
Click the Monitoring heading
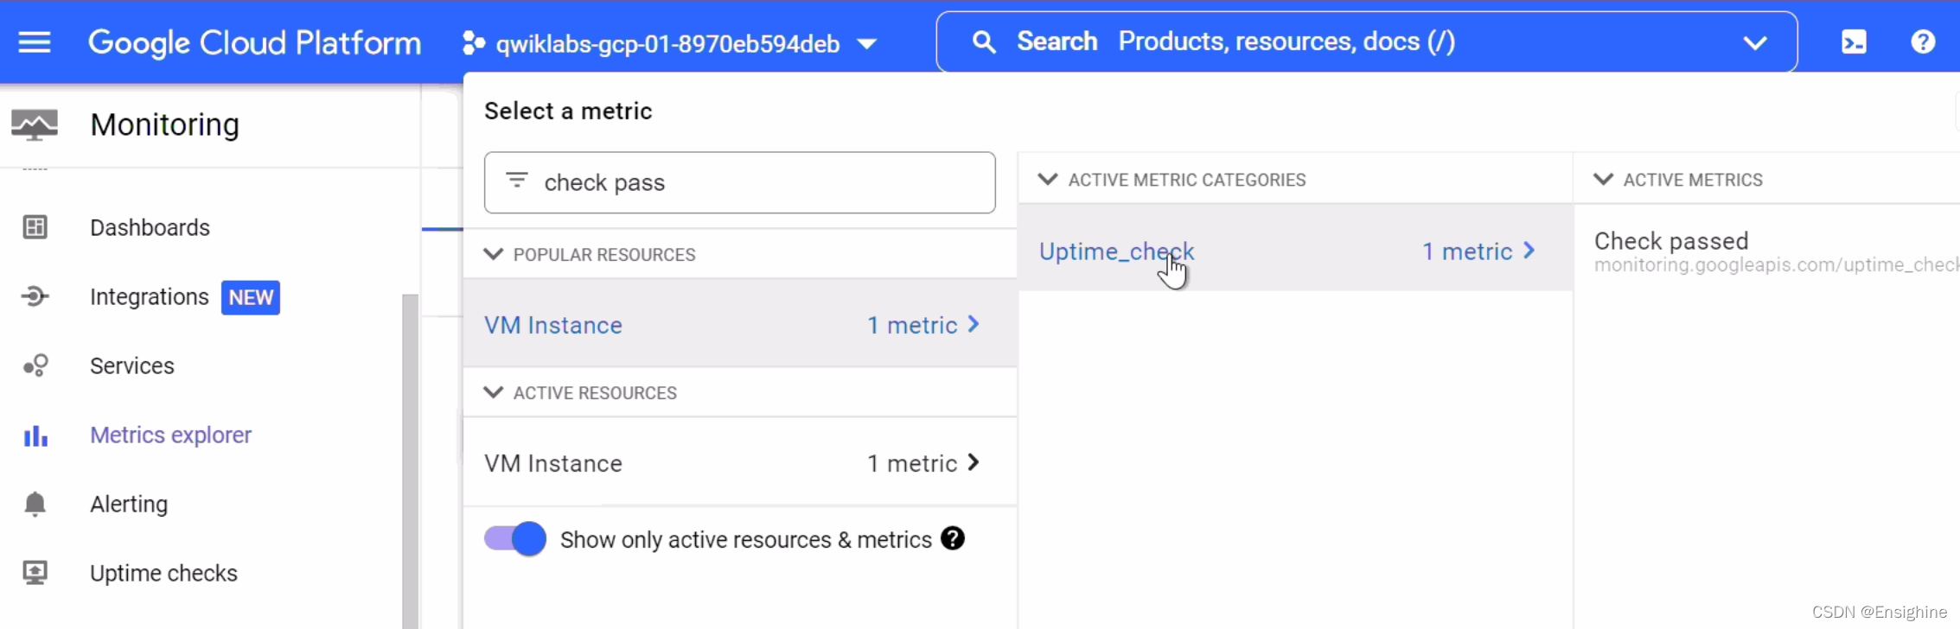[164, 124]
